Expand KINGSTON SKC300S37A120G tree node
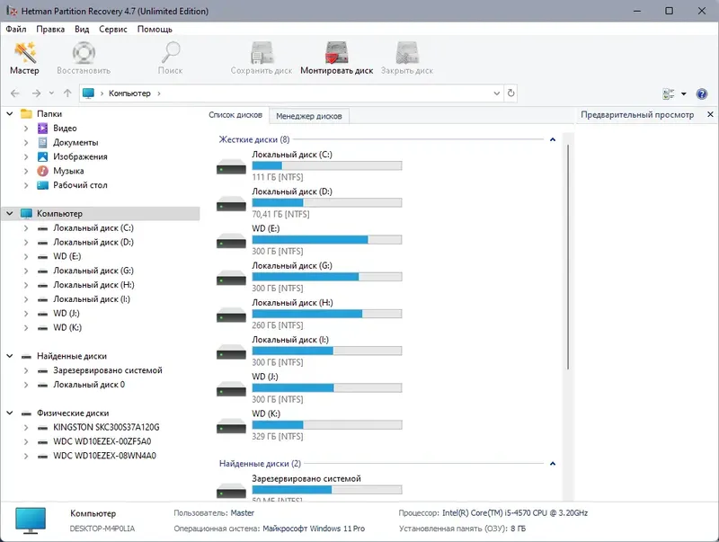This screenshot has height=542, width=719. [x=26, y=427]
